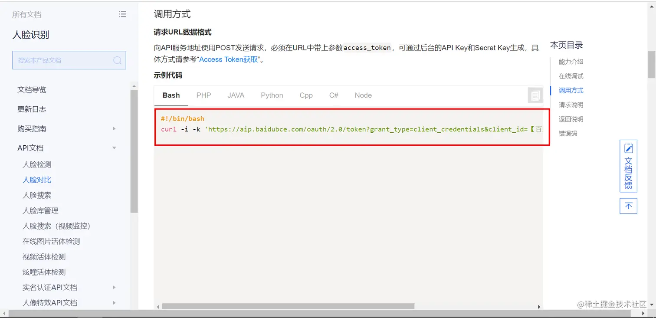Click the 本页目录 heading
Image resolution: width=656 pixels, height=318 pixels.
(567, 45)
